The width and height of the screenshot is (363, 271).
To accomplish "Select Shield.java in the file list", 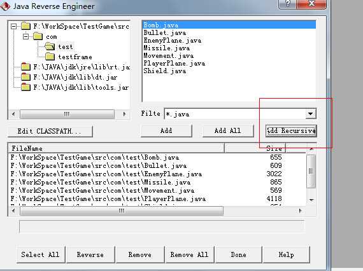I will [229, 71].
